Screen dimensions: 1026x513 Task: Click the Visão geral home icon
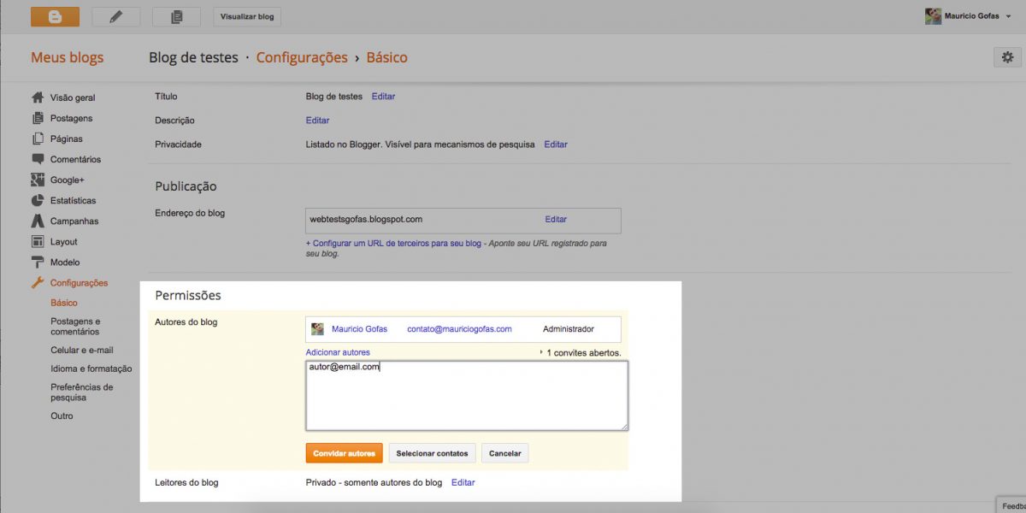click(x=38, y=97)
